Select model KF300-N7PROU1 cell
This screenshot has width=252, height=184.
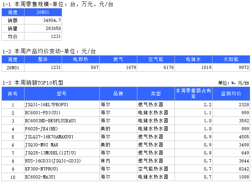62,169
